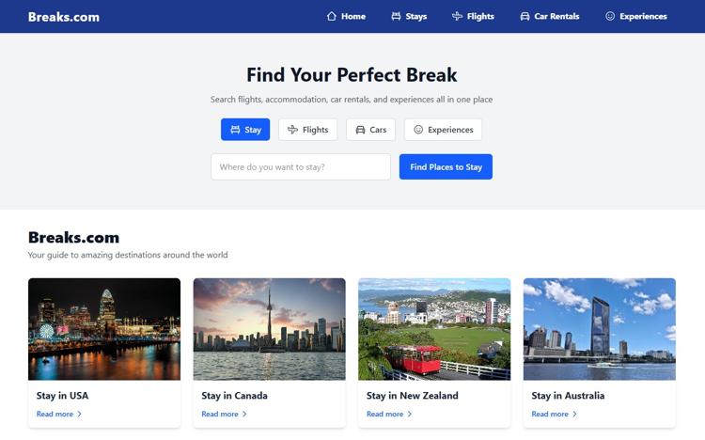The image size is (705, 440).
Task: Click the Flights airplane icon in navbar
Action: point(457,16)
